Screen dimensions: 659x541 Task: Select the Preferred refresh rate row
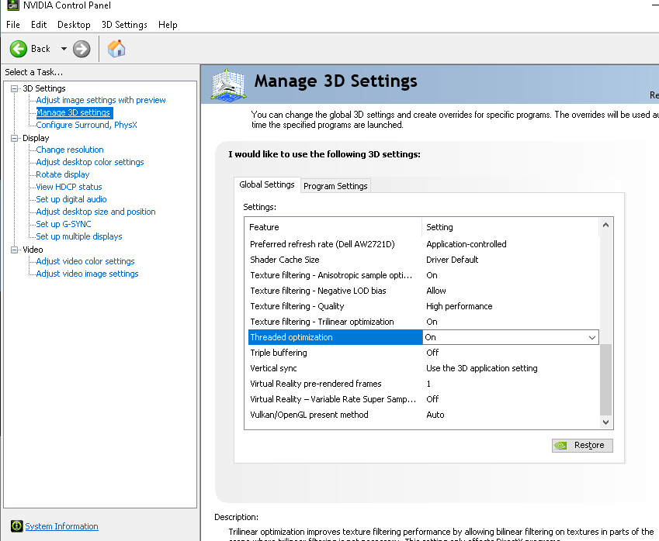pyautogui.click(x=423, y=244)
